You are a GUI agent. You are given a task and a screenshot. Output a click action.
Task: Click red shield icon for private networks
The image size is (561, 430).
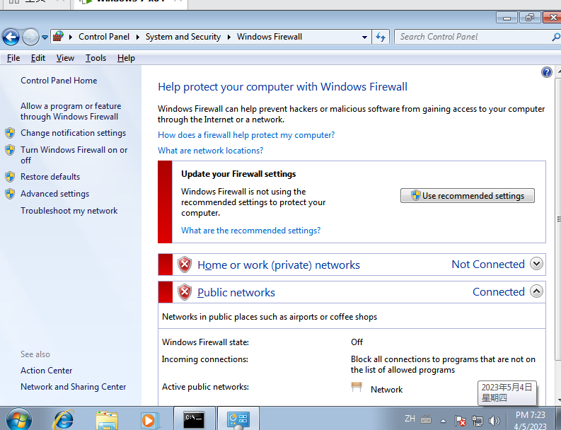[185, 265]
